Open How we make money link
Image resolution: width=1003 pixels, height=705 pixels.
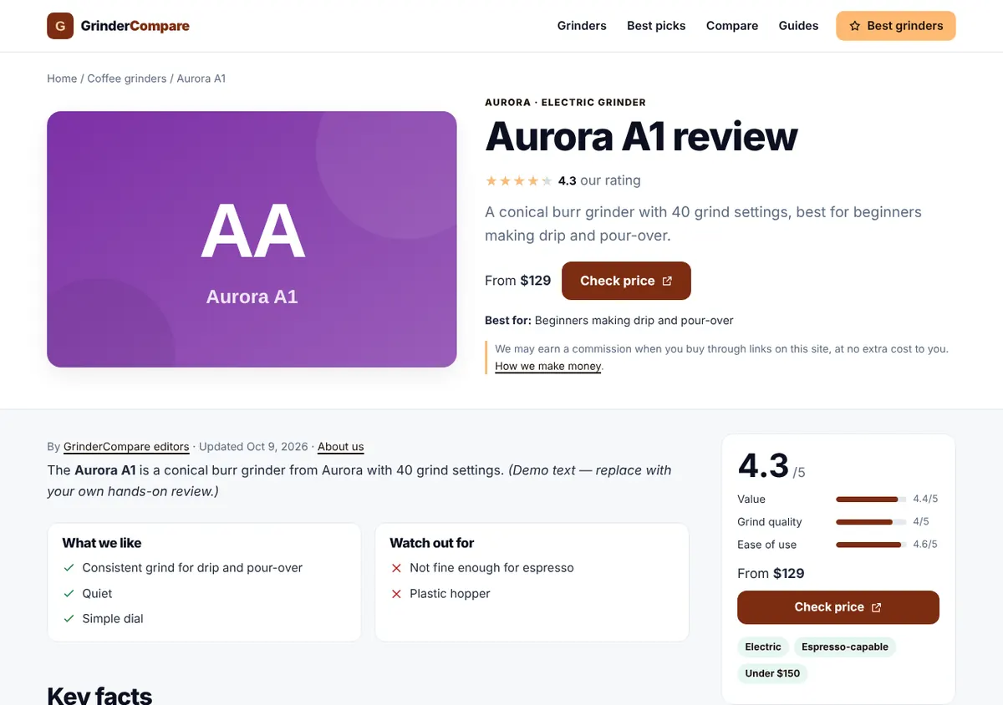click(x=548, y=366)
